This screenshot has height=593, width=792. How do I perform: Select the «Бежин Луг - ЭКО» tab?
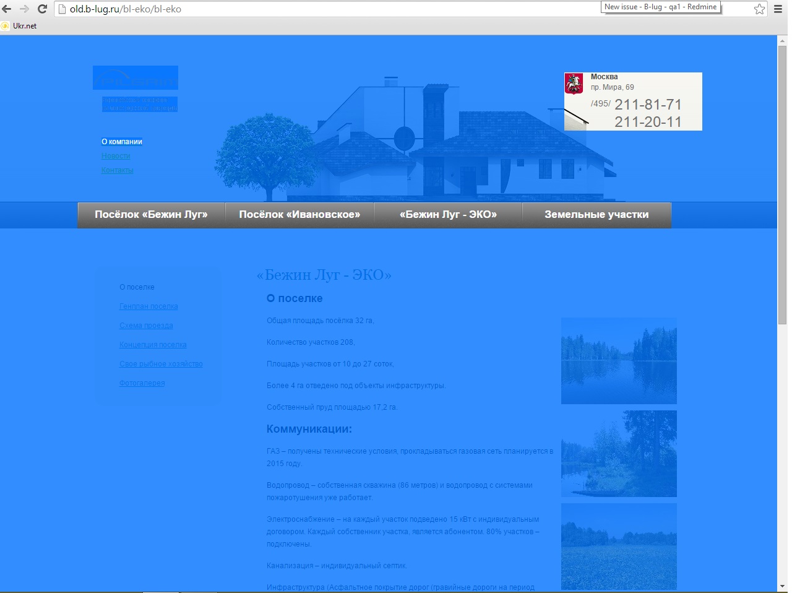448,215
